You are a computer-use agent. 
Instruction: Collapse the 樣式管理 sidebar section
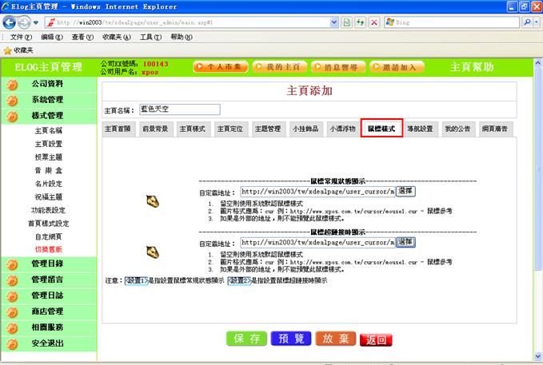click(x=47, y=116)
